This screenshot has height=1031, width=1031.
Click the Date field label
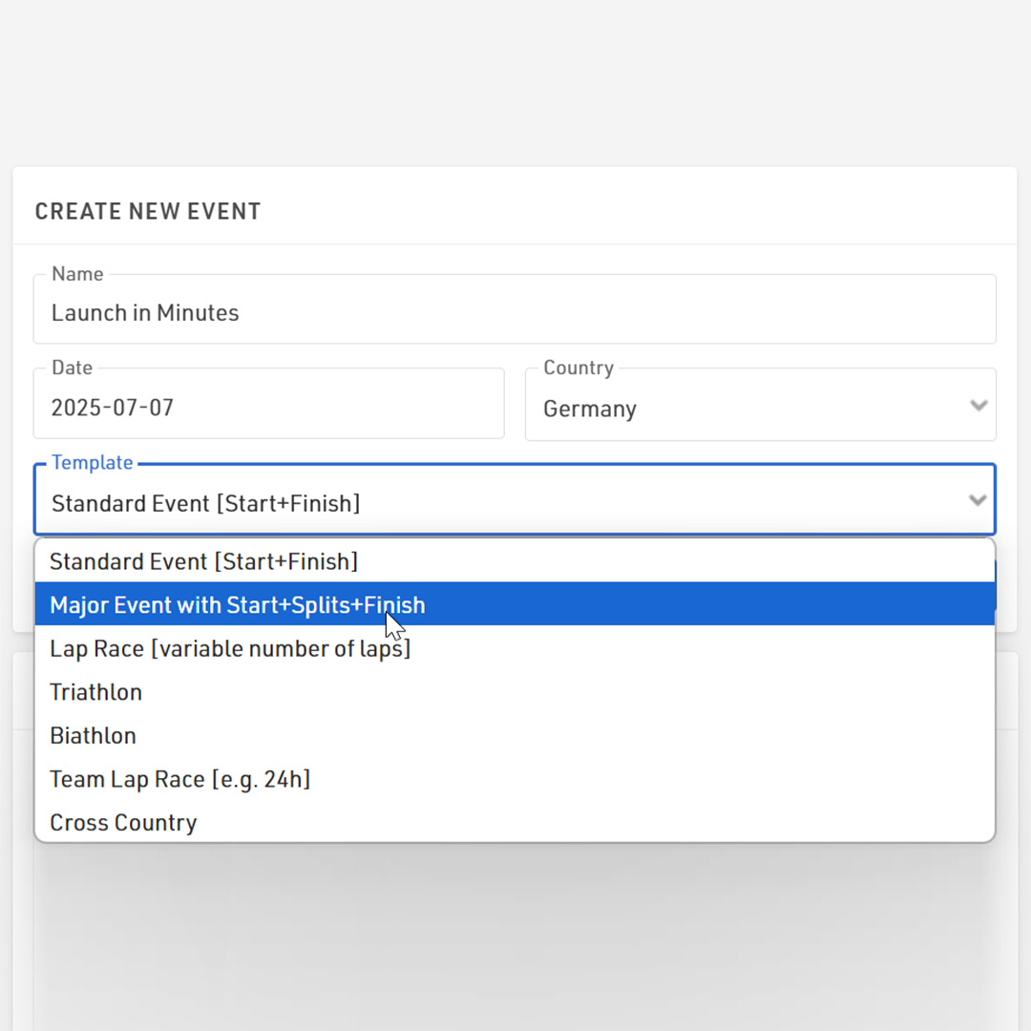[73, 368]
